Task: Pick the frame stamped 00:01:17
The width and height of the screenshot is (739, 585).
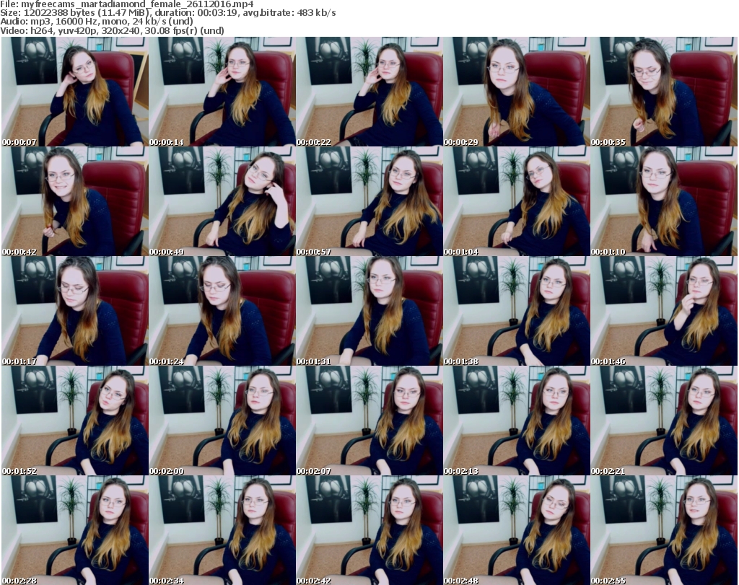Action: (75, 311)
